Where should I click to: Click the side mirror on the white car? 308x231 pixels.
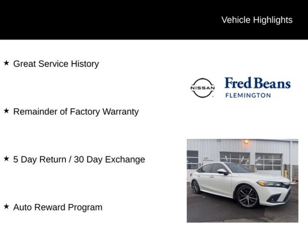pos(222,171)
